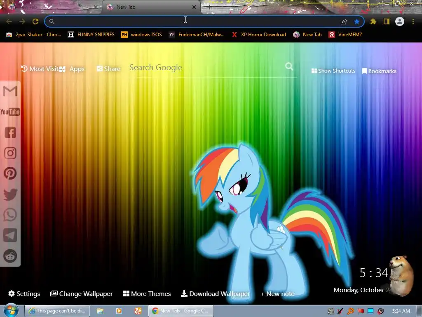Open the Media Player taskbar icon
422x317 pixels.
coord(119,311)
